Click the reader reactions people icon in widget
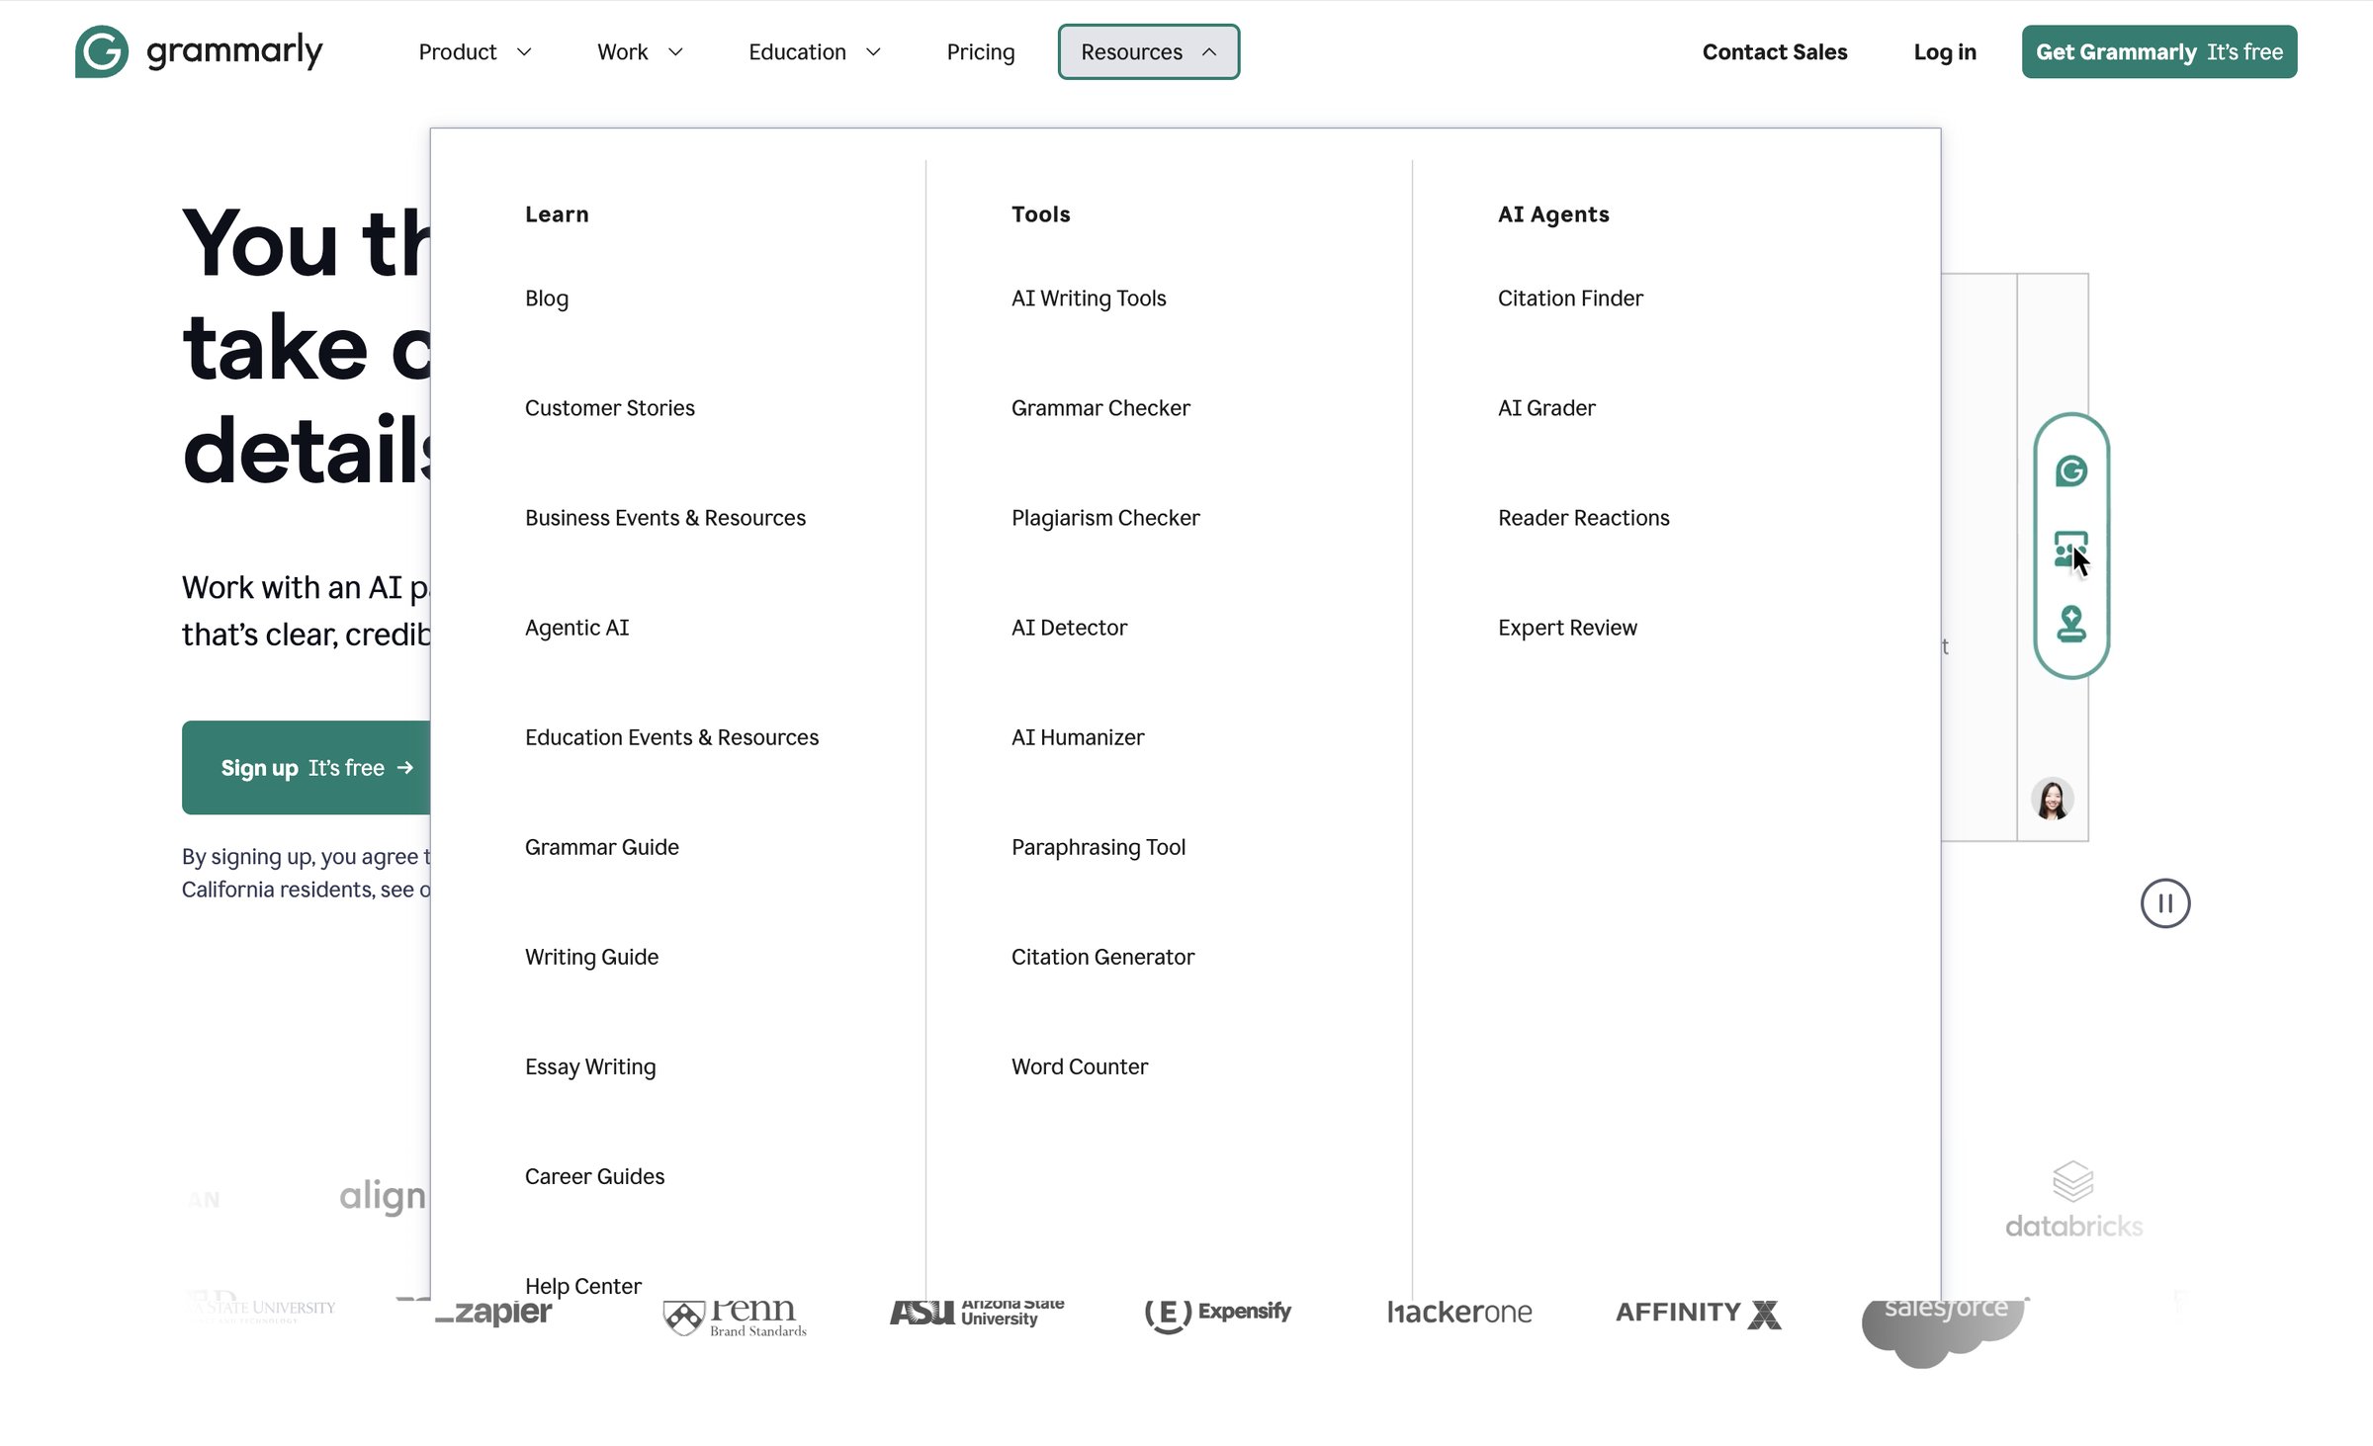This screenshot has width=2373, height=1446. (2070, 550)
